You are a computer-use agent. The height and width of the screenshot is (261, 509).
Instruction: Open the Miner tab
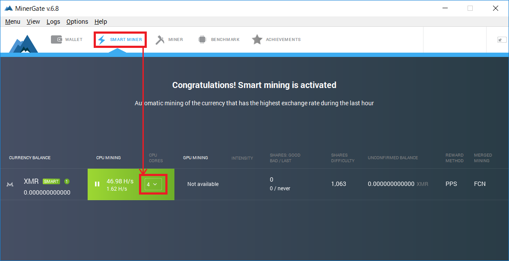click(x=169, y=40)
